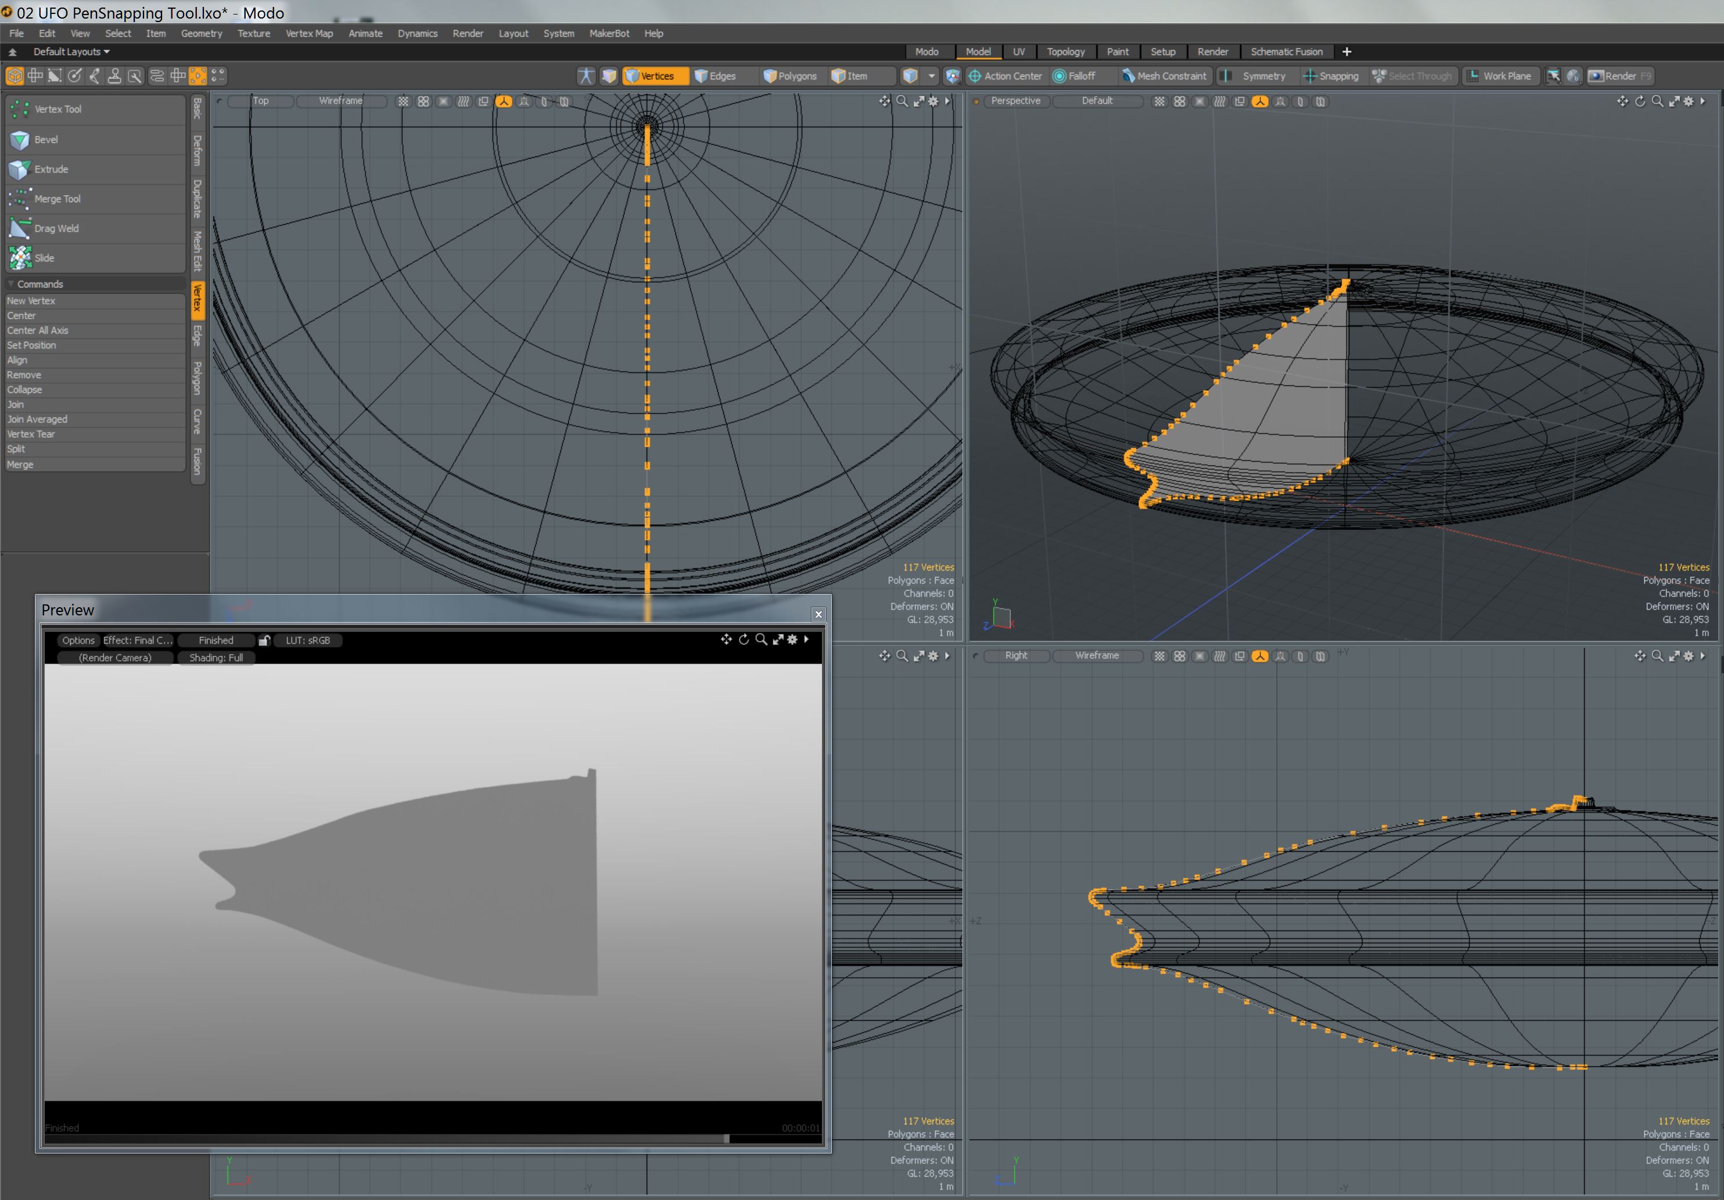Click the Preview progress slider handle
This screenshot has height=1200, width=1724.
pos(726,1138)
